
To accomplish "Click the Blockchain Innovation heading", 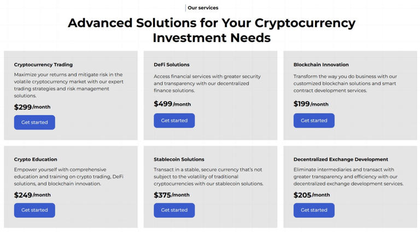I will (321, 64).
